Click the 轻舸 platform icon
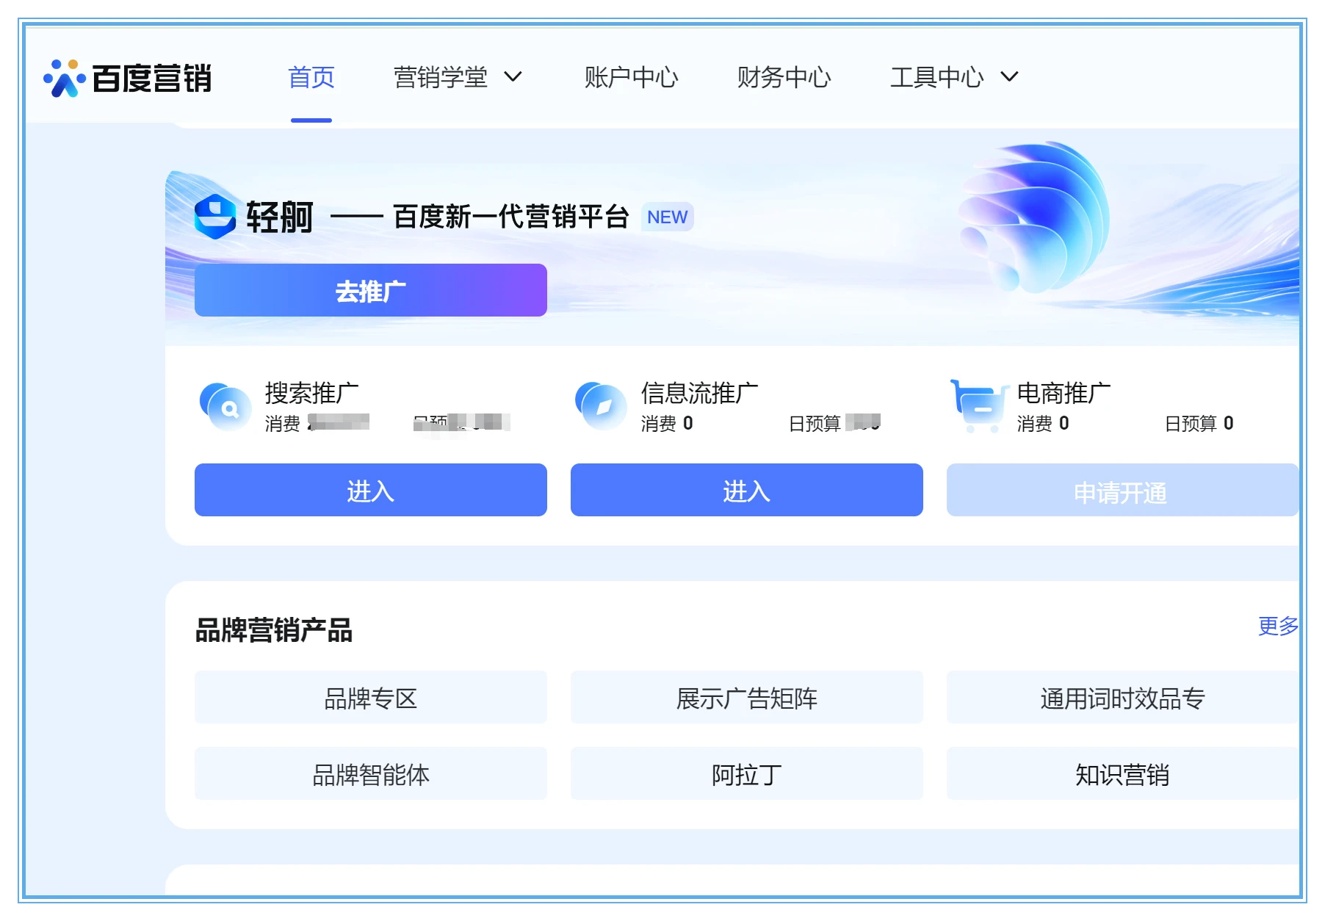 [215, 217]
